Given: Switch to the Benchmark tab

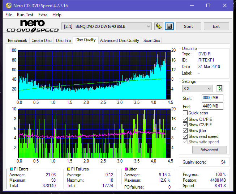Looking at the screenshot, I should 18,41.
